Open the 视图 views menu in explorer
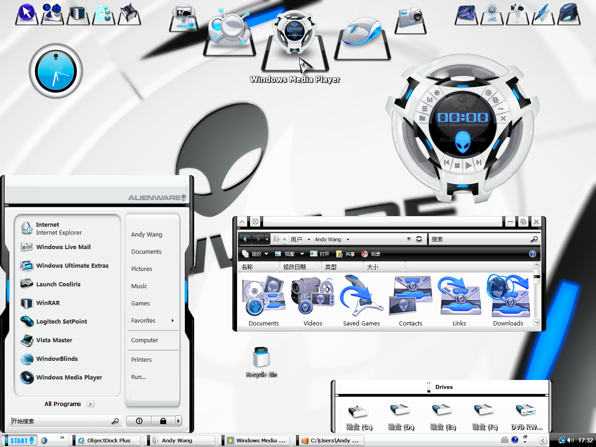This screenshot has width=596, height=447. [285, 254]
